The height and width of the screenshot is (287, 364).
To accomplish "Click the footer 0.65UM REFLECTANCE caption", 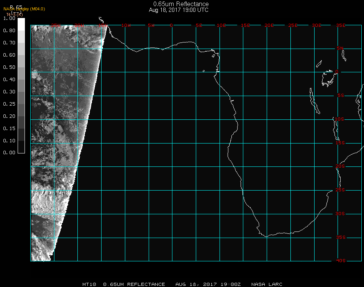I will (x=134, y=284).
